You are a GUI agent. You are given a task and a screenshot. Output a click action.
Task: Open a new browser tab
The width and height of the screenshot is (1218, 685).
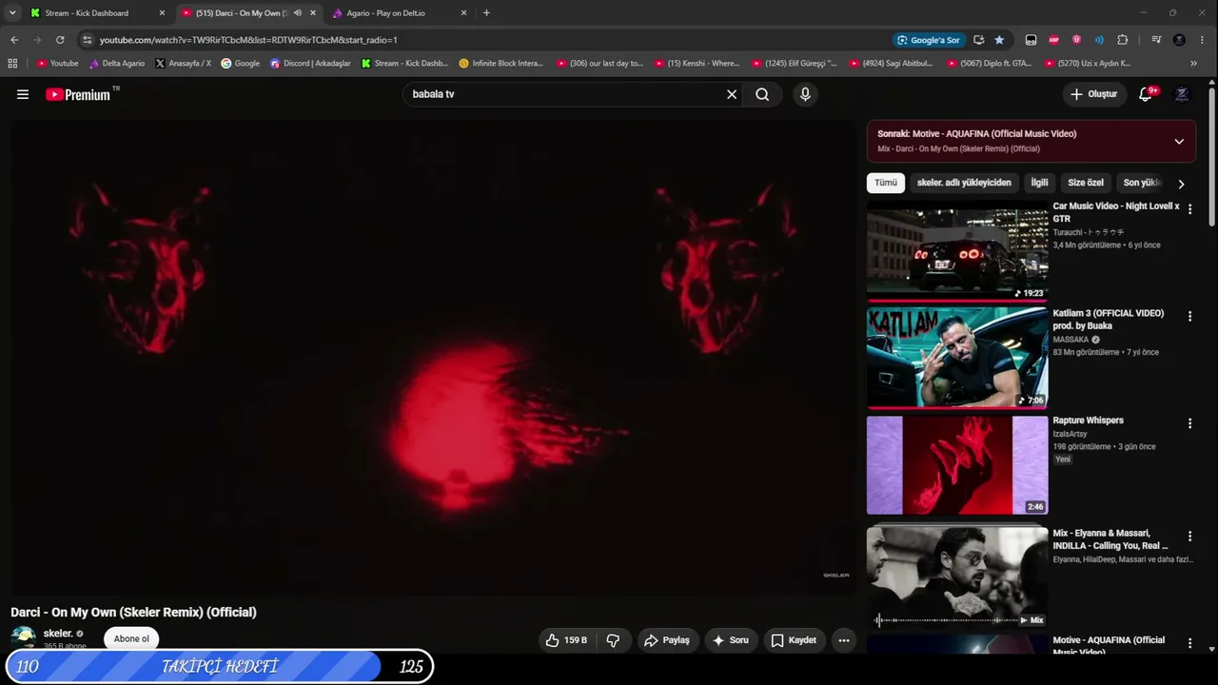486,13
